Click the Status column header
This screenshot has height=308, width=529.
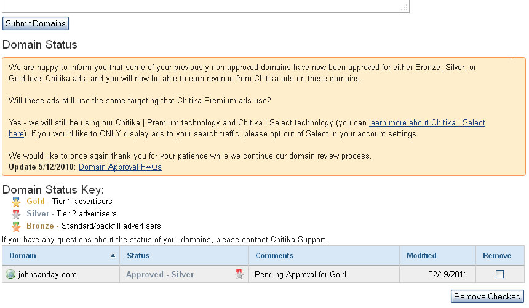[138, 256]
